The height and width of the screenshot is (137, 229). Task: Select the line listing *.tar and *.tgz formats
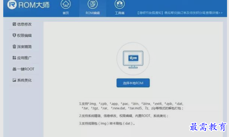pyautogui.click(x=132, y=108)
